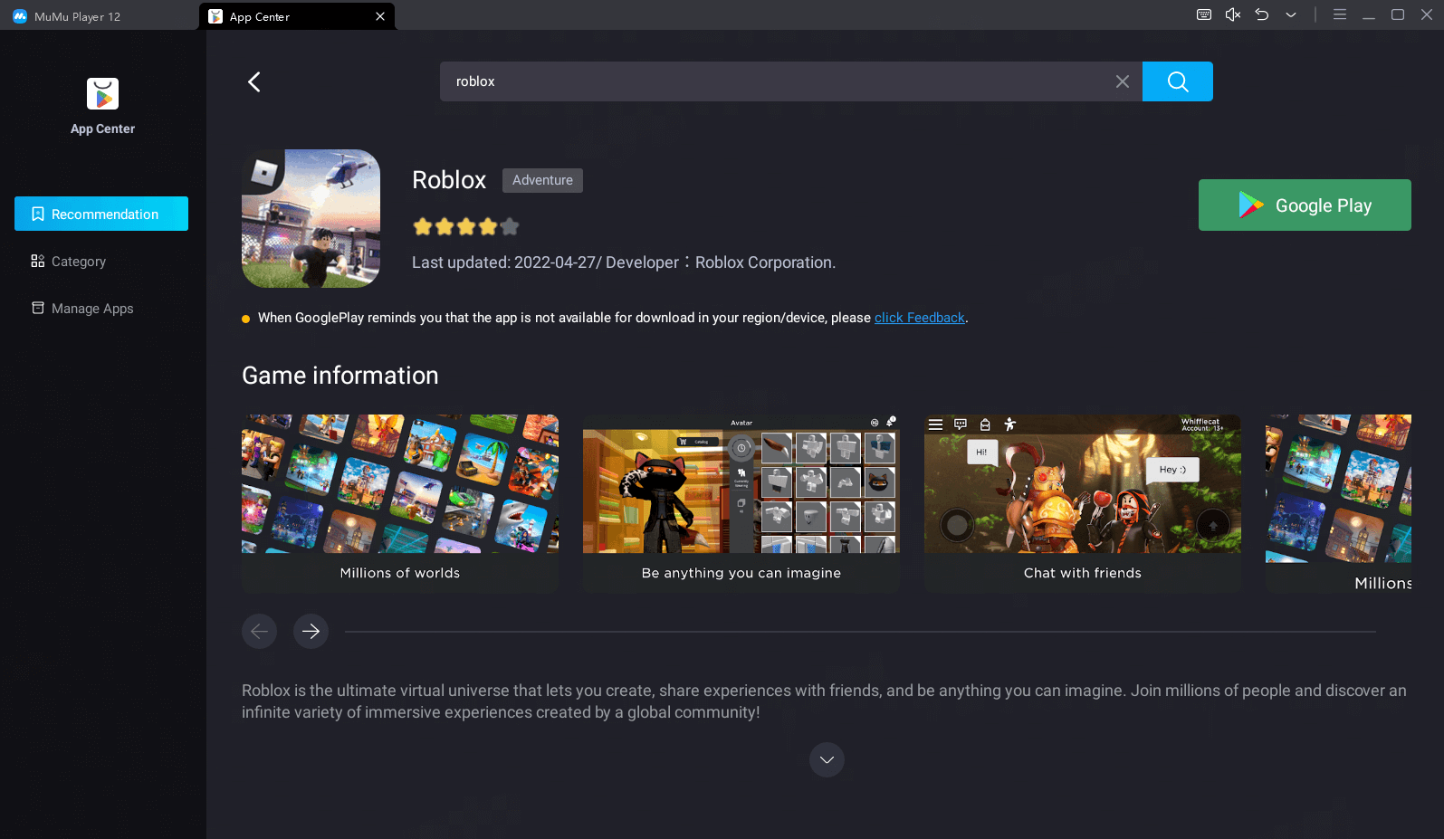Screen dimensions: 1444x839
Task: Click the Google Play download button
Action: pyautogui.click(x=1304, y=205)
